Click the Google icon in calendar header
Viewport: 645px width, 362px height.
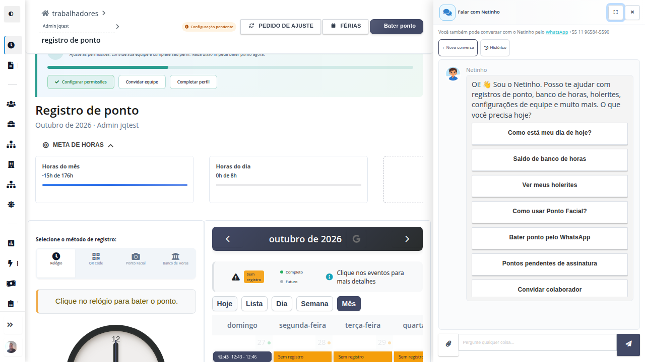[356, 239]
